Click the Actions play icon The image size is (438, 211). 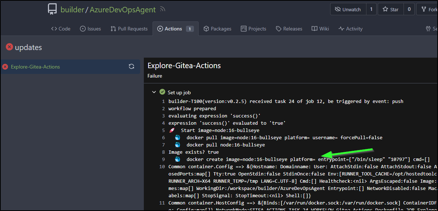tap(160, 29)
